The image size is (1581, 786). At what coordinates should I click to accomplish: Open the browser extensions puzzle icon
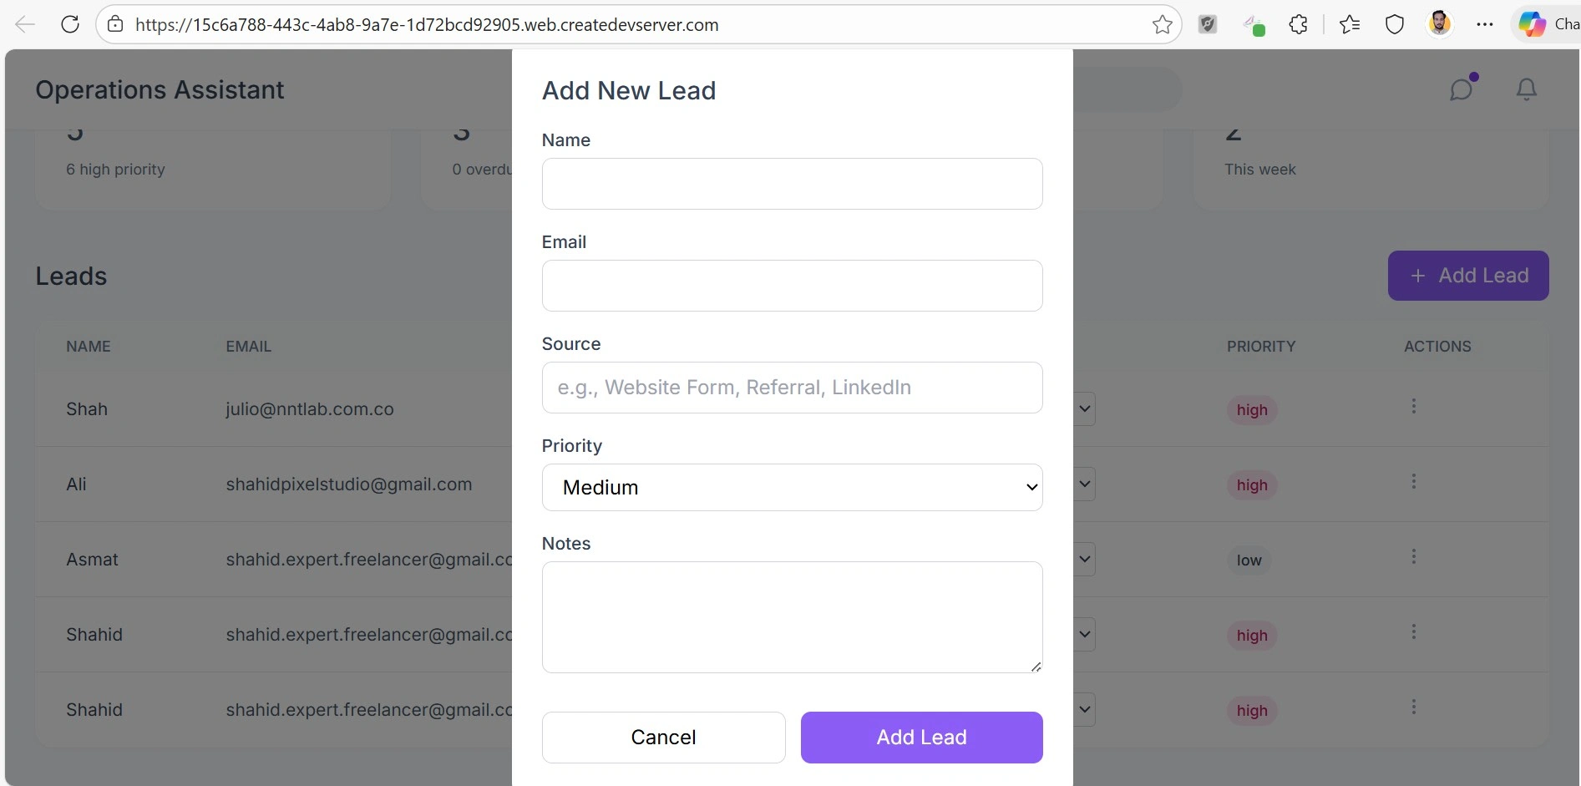pos(1298,24)
